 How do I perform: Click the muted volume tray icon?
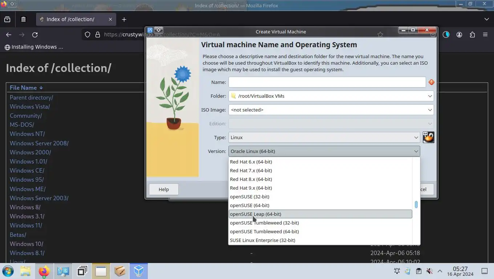pyautogui.click(x=429, y=271)
